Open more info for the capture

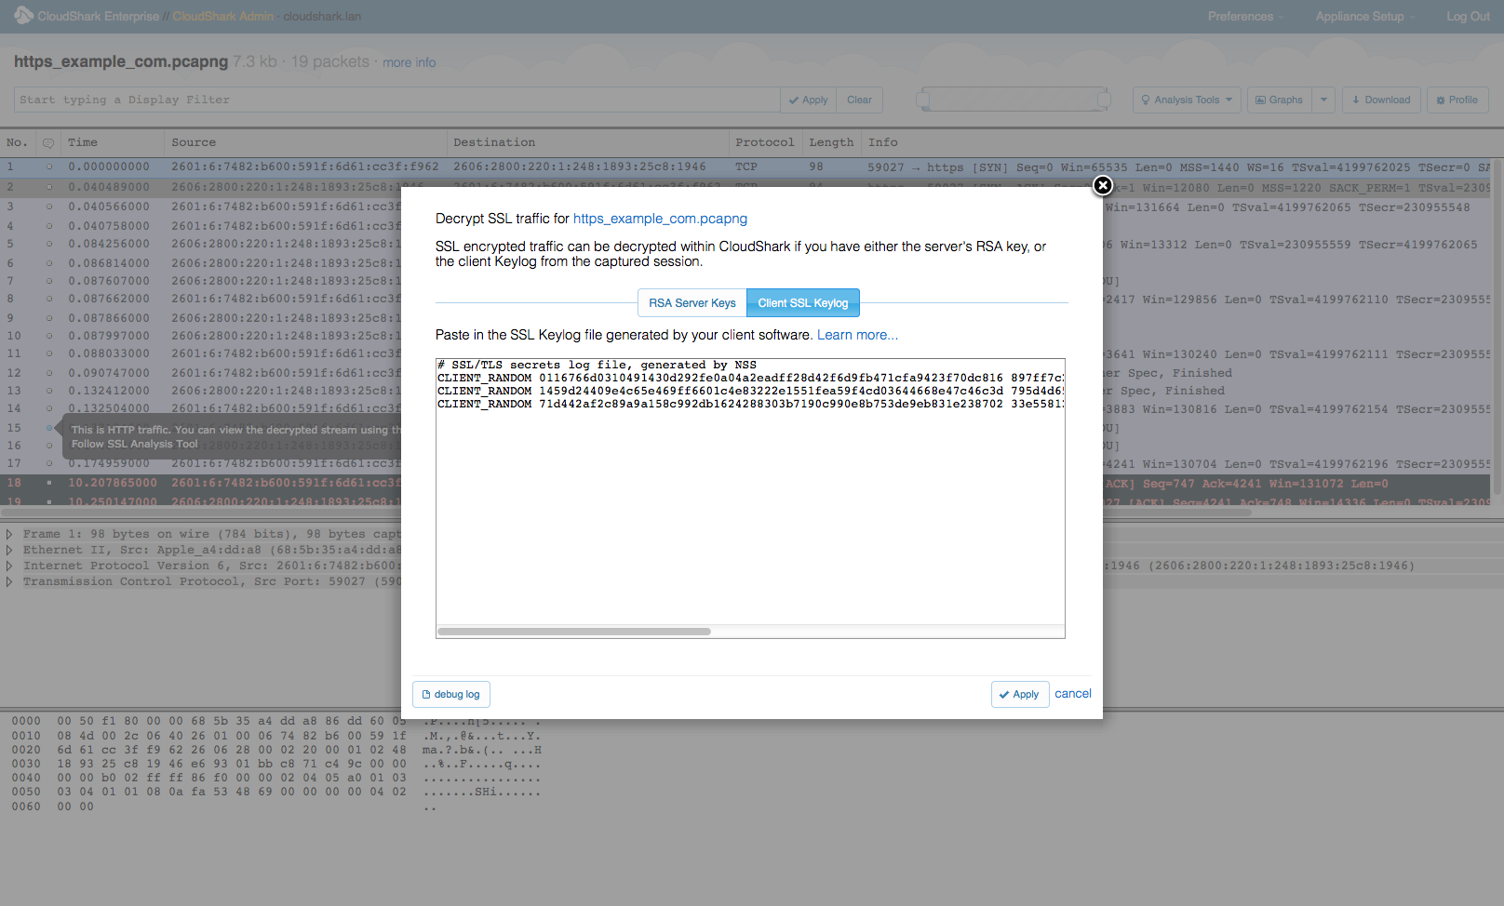tap(410, 62)
